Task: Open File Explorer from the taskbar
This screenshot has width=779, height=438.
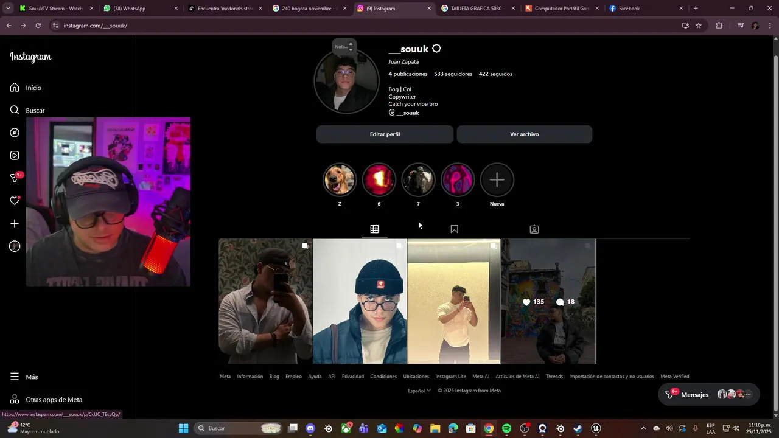Action: [x=435, y=428]
